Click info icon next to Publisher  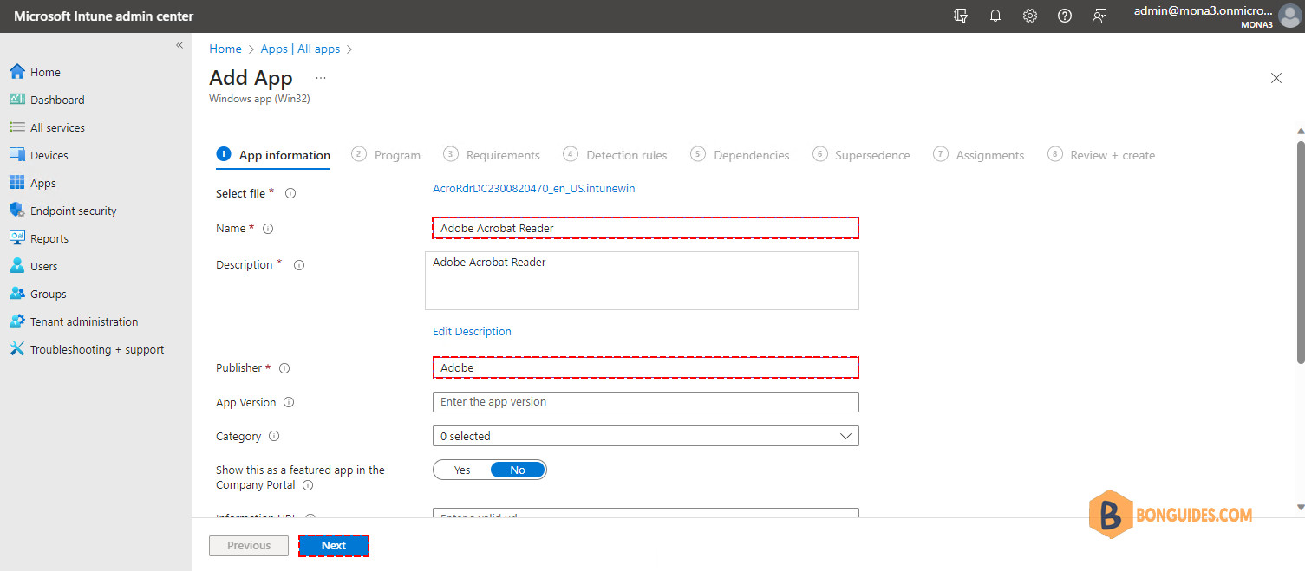coord(284,368)
